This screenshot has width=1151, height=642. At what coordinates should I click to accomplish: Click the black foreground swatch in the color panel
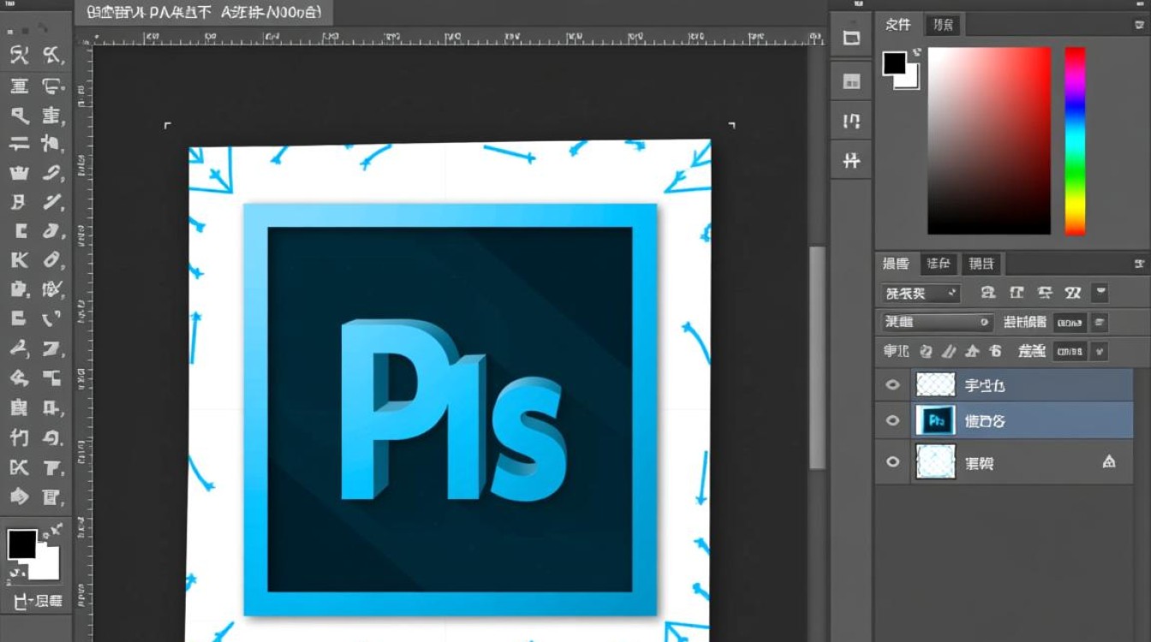895,62
